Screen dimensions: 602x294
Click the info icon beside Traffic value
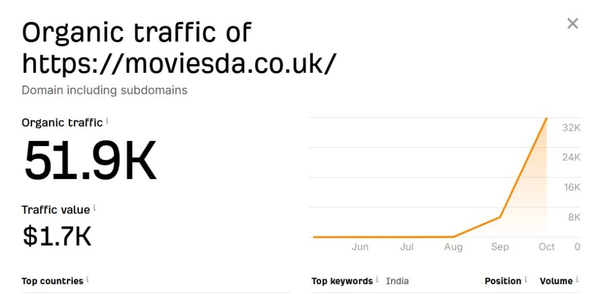pos(95,208)
